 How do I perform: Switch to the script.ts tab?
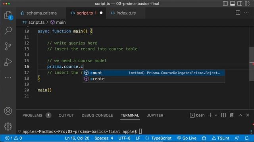86,13
